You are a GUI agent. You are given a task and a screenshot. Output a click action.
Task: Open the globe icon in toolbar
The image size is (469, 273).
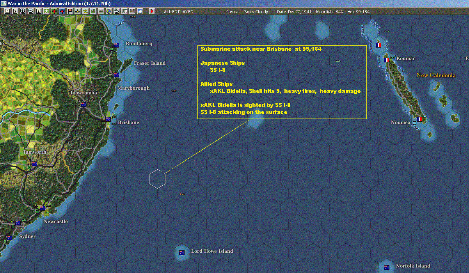[109, 11]
